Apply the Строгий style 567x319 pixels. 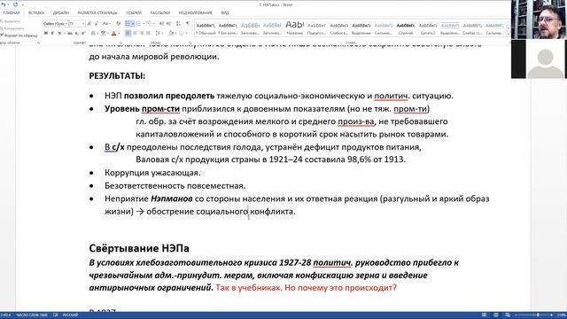coord(406,29)
